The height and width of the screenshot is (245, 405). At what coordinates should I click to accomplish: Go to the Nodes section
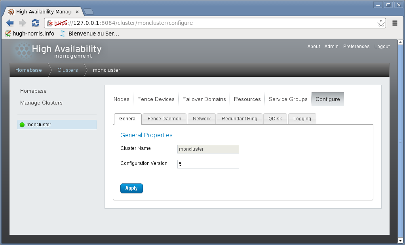[121, 99]
